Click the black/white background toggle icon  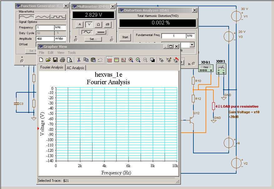coord(152,60)
